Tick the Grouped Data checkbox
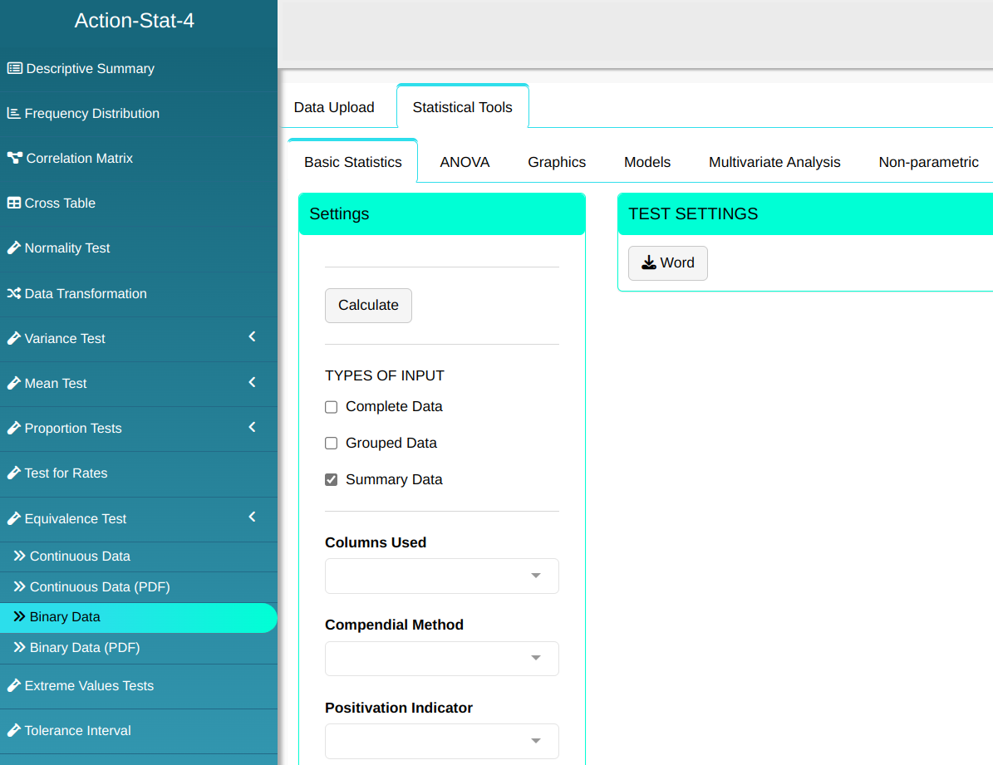 pos(331,444)
